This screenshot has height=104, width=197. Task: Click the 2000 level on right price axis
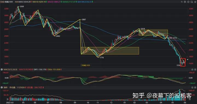point(191,50)
